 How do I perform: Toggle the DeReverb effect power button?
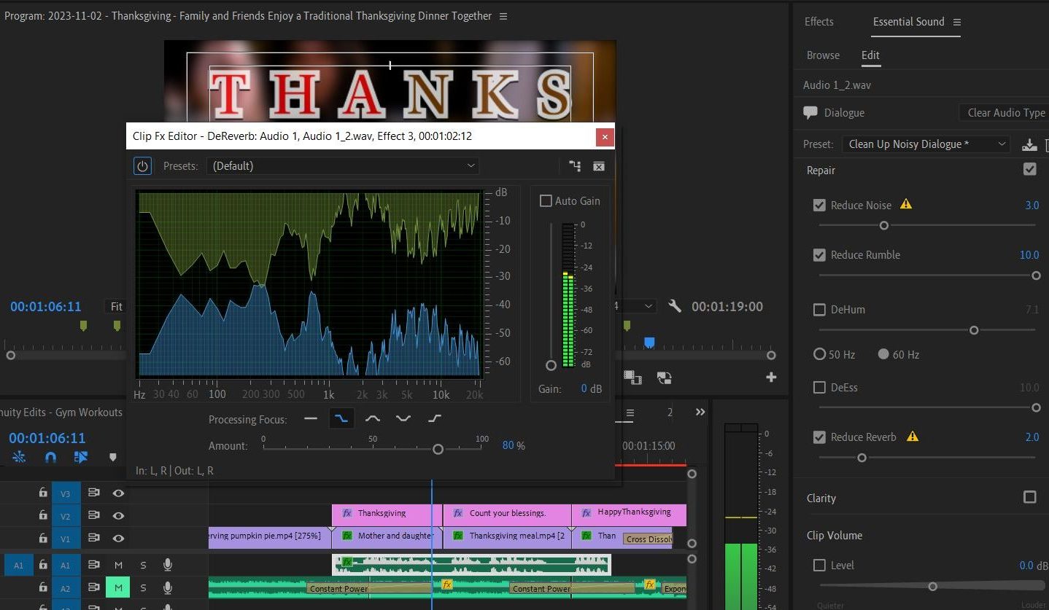[142, 166]
